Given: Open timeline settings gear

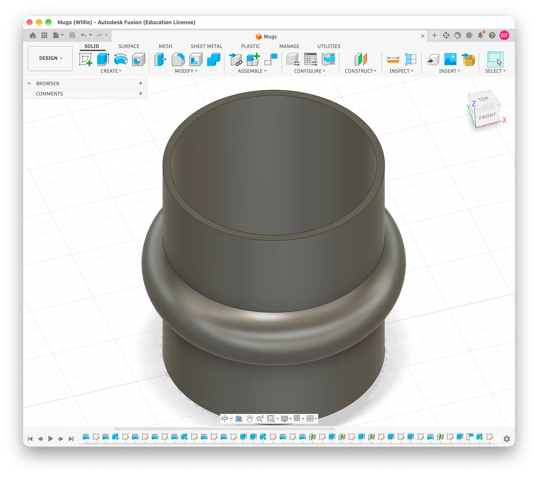Looking at the screenshot, I should 507,439.
